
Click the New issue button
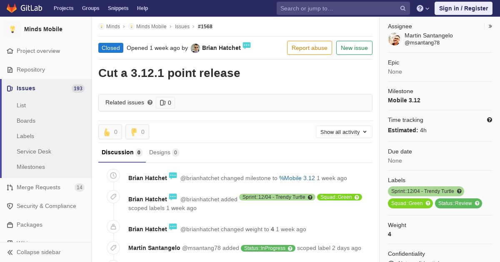pos(354,48)
